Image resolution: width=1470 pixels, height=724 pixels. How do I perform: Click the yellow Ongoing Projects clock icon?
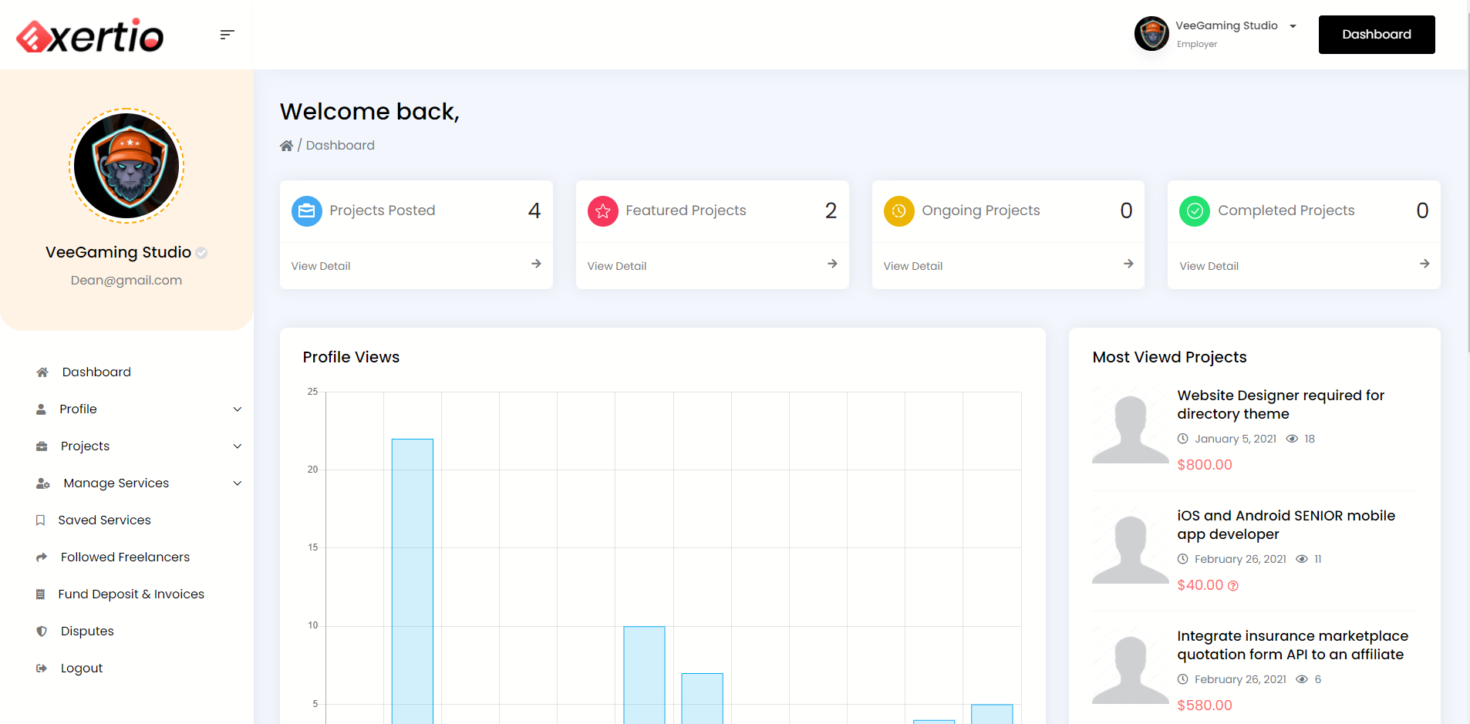point(899,211)
